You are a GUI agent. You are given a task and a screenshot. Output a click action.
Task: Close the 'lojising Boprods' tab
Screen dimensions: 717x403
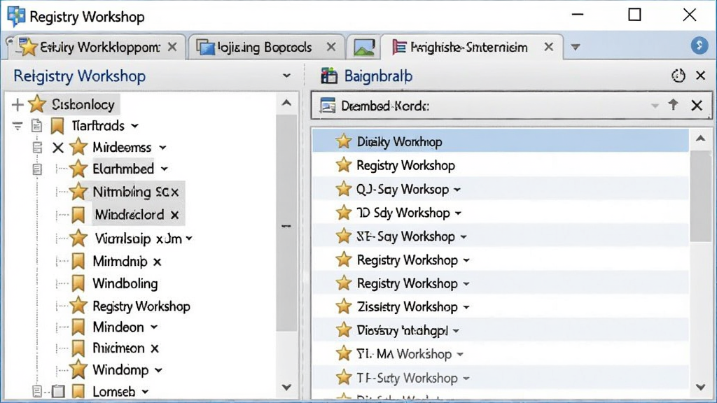(x=331, y=47)
